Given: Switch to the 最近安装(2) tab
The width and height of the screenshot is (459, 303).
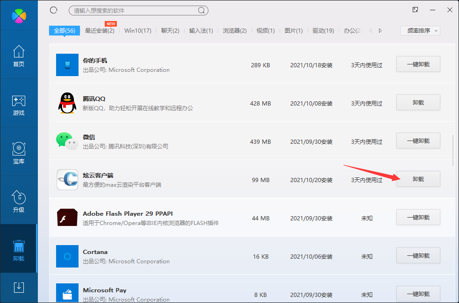Looking at the screenshot, I should point(100,31).
